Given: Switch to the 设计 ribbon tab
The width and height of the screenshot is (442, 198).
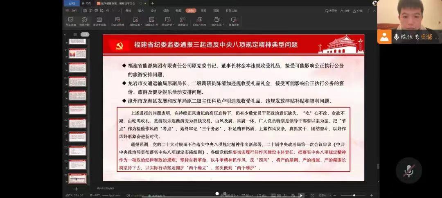Looking at the screenshot, I should click(153, 11).
